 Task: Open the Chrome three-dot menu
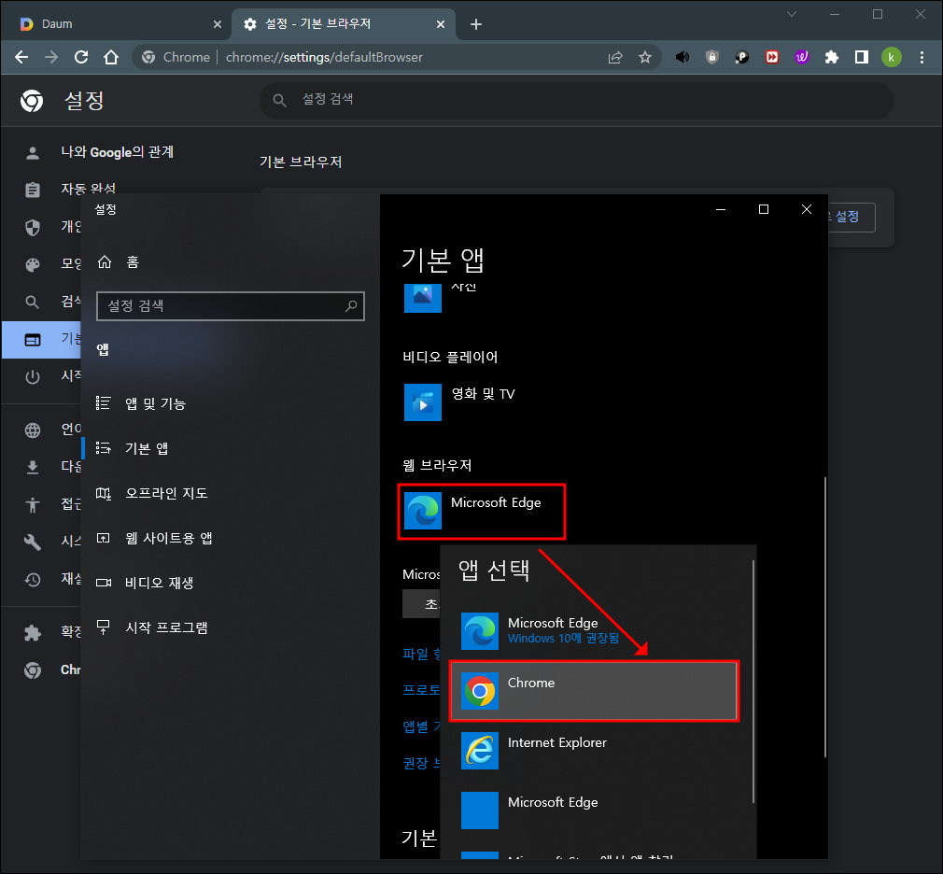[922, 57]
